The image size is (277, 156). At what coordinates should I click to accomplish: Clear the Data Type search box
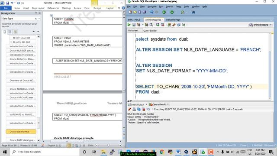tap(36, 18)
